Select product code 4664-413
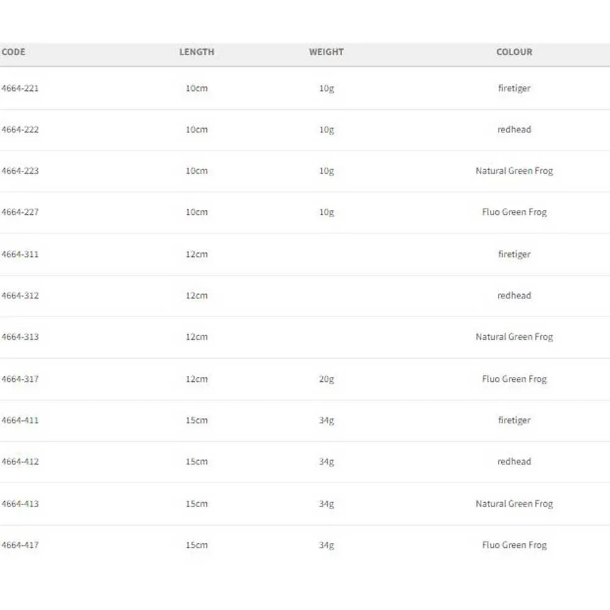Image resolution: width=610 pixels, height=610 pixels. point(20,504)
